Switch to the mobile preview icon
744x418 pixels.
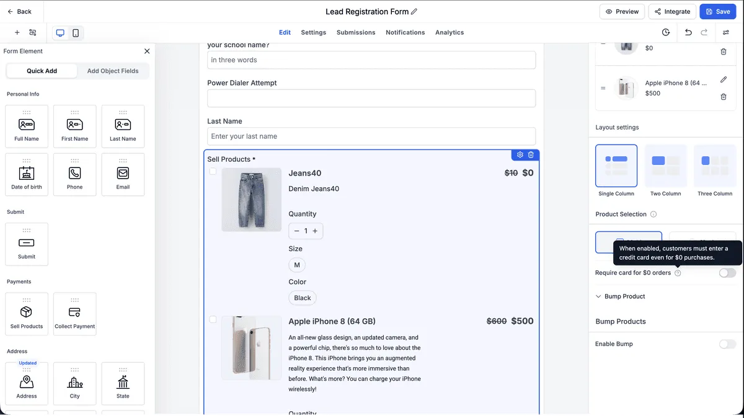point(76,33)
